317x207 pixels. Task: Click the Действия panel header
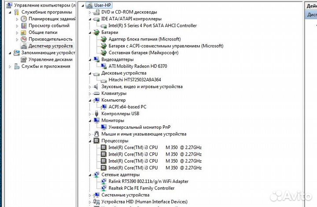point(311,6)
